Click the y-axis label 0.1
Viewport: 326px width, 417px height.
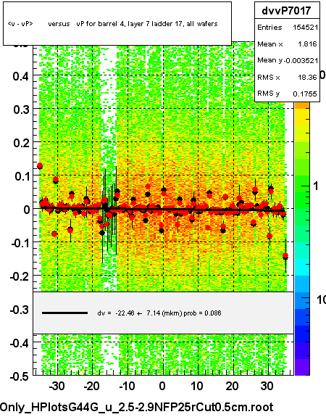pyautogui.click(x=21, y=176)
